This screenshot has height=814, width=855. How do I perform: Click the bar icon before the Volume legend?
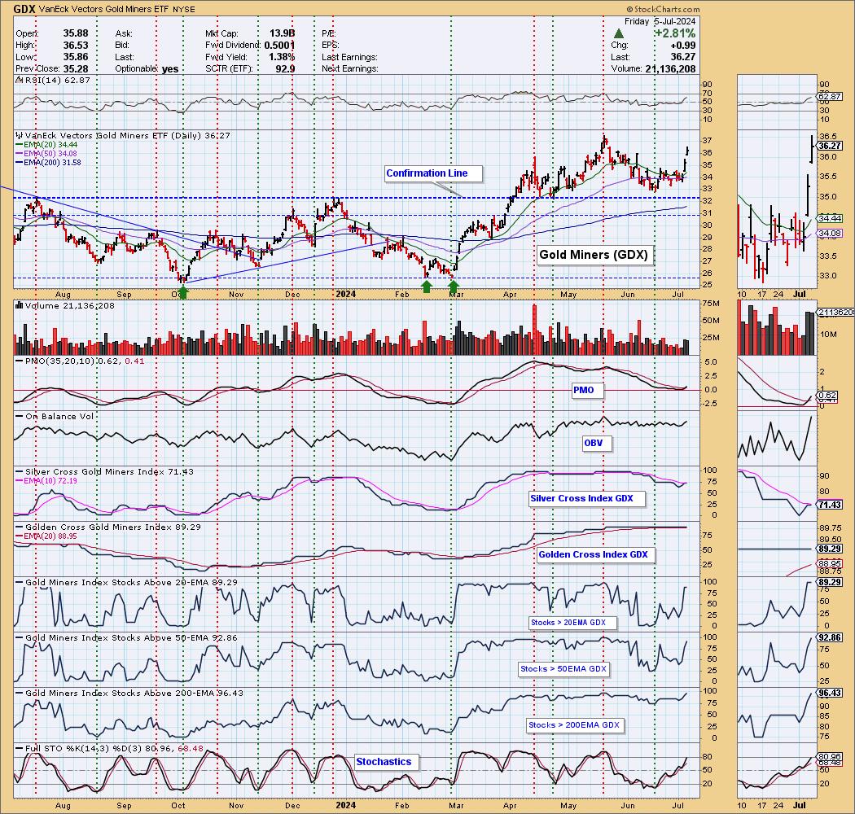[x=19, y=305]
